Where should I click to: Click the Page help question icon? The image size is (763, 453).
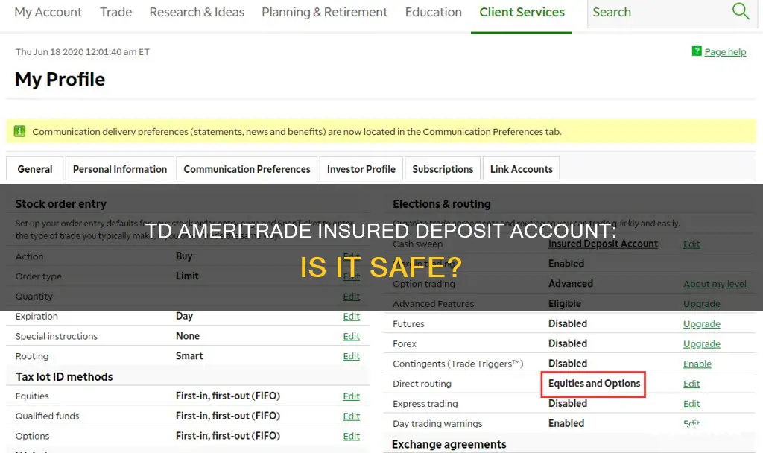click(x=697, y=51)
